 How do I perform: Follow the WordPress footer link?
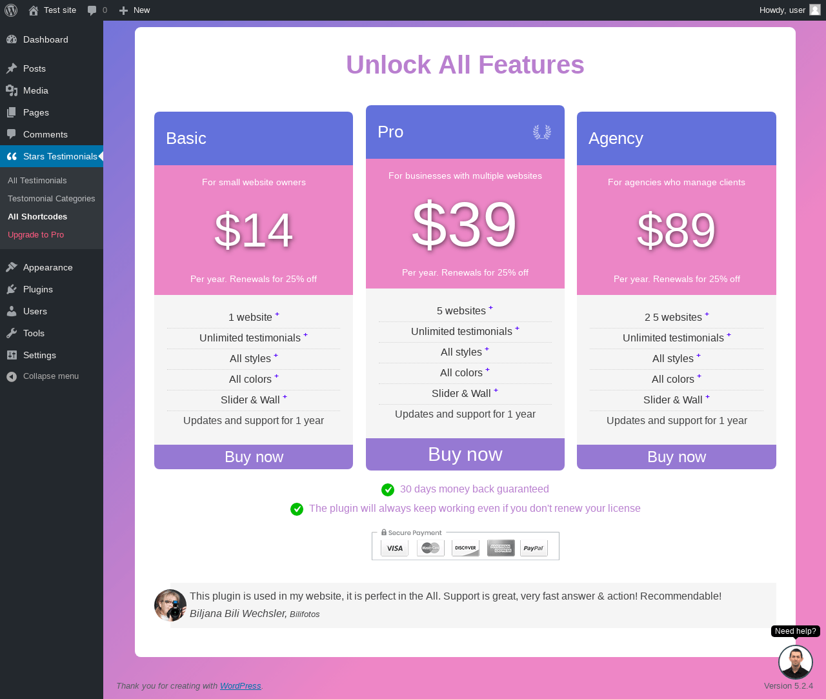(241, 686)
